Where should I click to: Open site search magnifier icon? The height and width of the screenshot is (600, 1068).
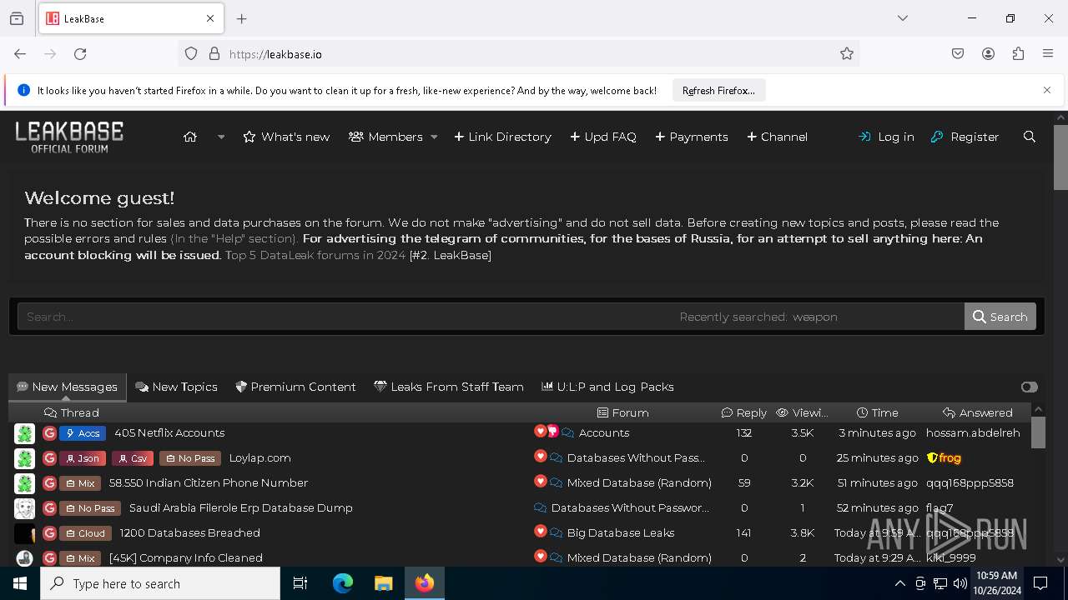(1029, 137)
